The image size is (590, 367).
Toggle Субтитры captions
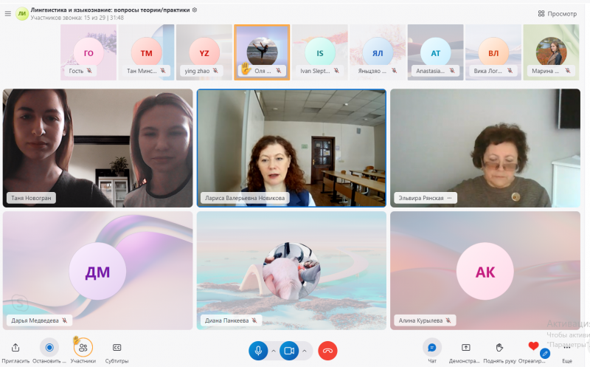tap(117, 347)
